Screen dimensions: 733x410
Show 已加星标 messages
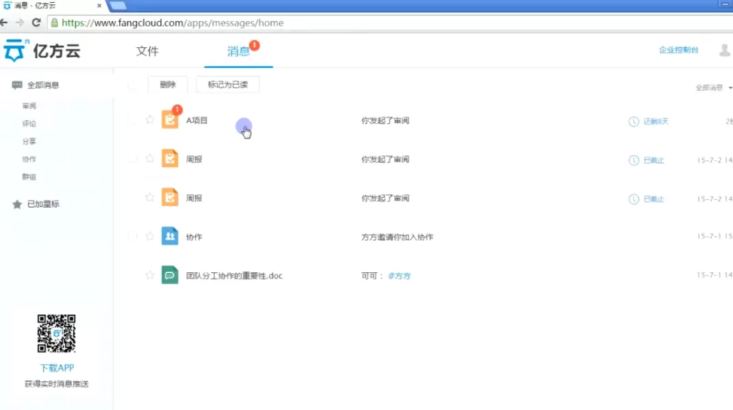pos(43,204)
